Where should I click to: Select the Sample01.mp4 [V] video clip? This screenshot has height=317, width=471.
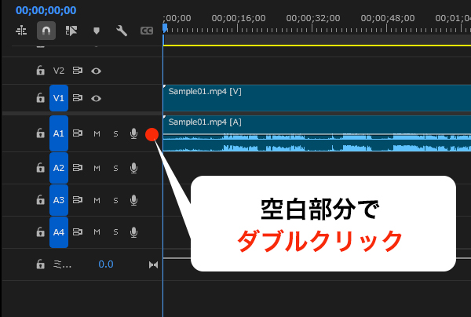coord(317,98)
